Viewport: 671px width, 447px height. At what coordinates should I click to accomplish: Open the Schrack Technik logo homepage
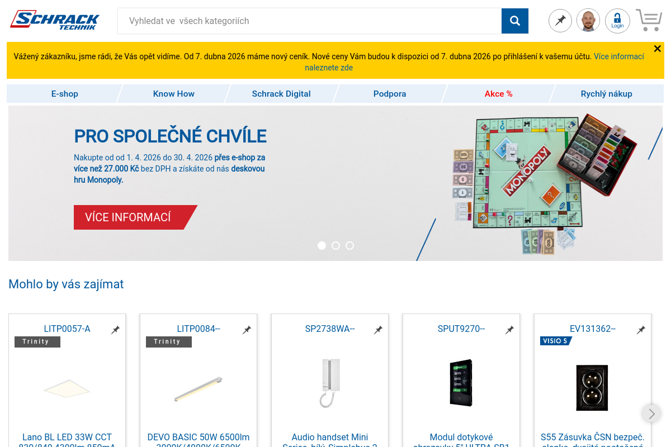(55, 20)
